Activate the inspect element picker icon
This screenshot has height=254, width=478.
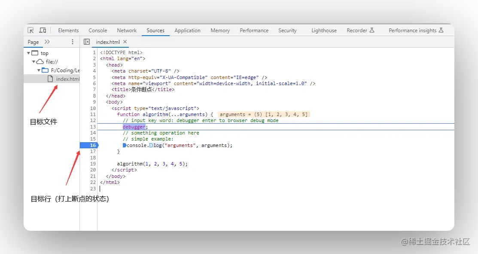pyautogui.click(x=30, y=30)
